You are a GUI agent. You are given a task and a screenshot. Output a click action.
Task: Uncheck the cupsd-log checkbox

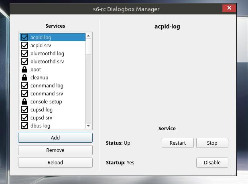tap(24, 109)
